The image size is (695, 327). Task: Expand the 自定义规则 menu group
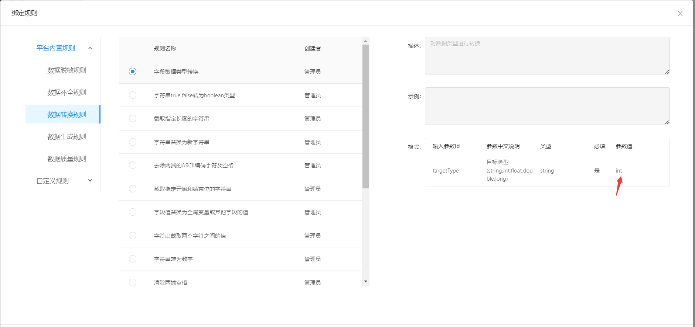click(x=90, y=181)
